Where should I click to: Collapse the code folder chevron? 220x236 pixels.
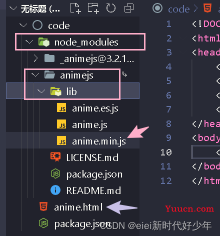coord(23,25)
